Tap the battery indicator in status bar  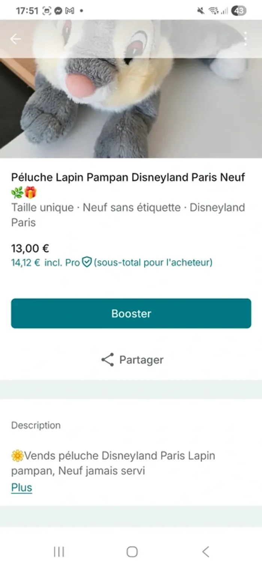click(239, 11)
